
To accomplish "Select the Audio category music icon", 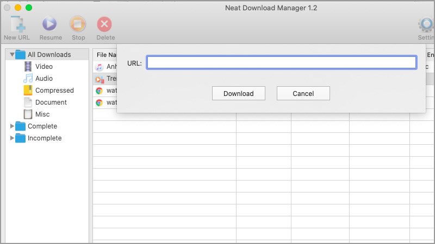I will tap(29, 79).
